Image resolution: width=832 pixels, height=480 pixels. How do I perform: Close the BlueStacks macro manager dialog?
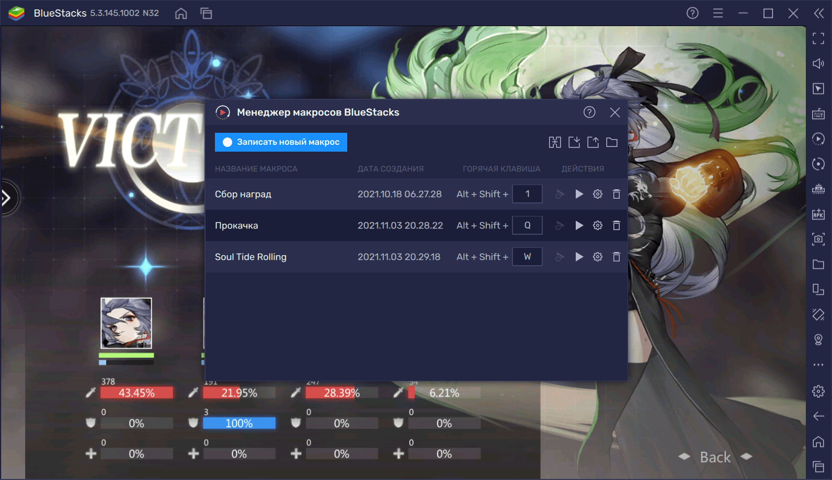(x=615, y=112)
